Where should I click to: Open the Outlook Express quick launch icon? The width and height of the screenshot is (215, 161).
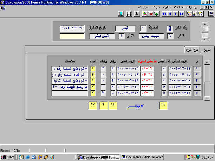coord(34,157)
